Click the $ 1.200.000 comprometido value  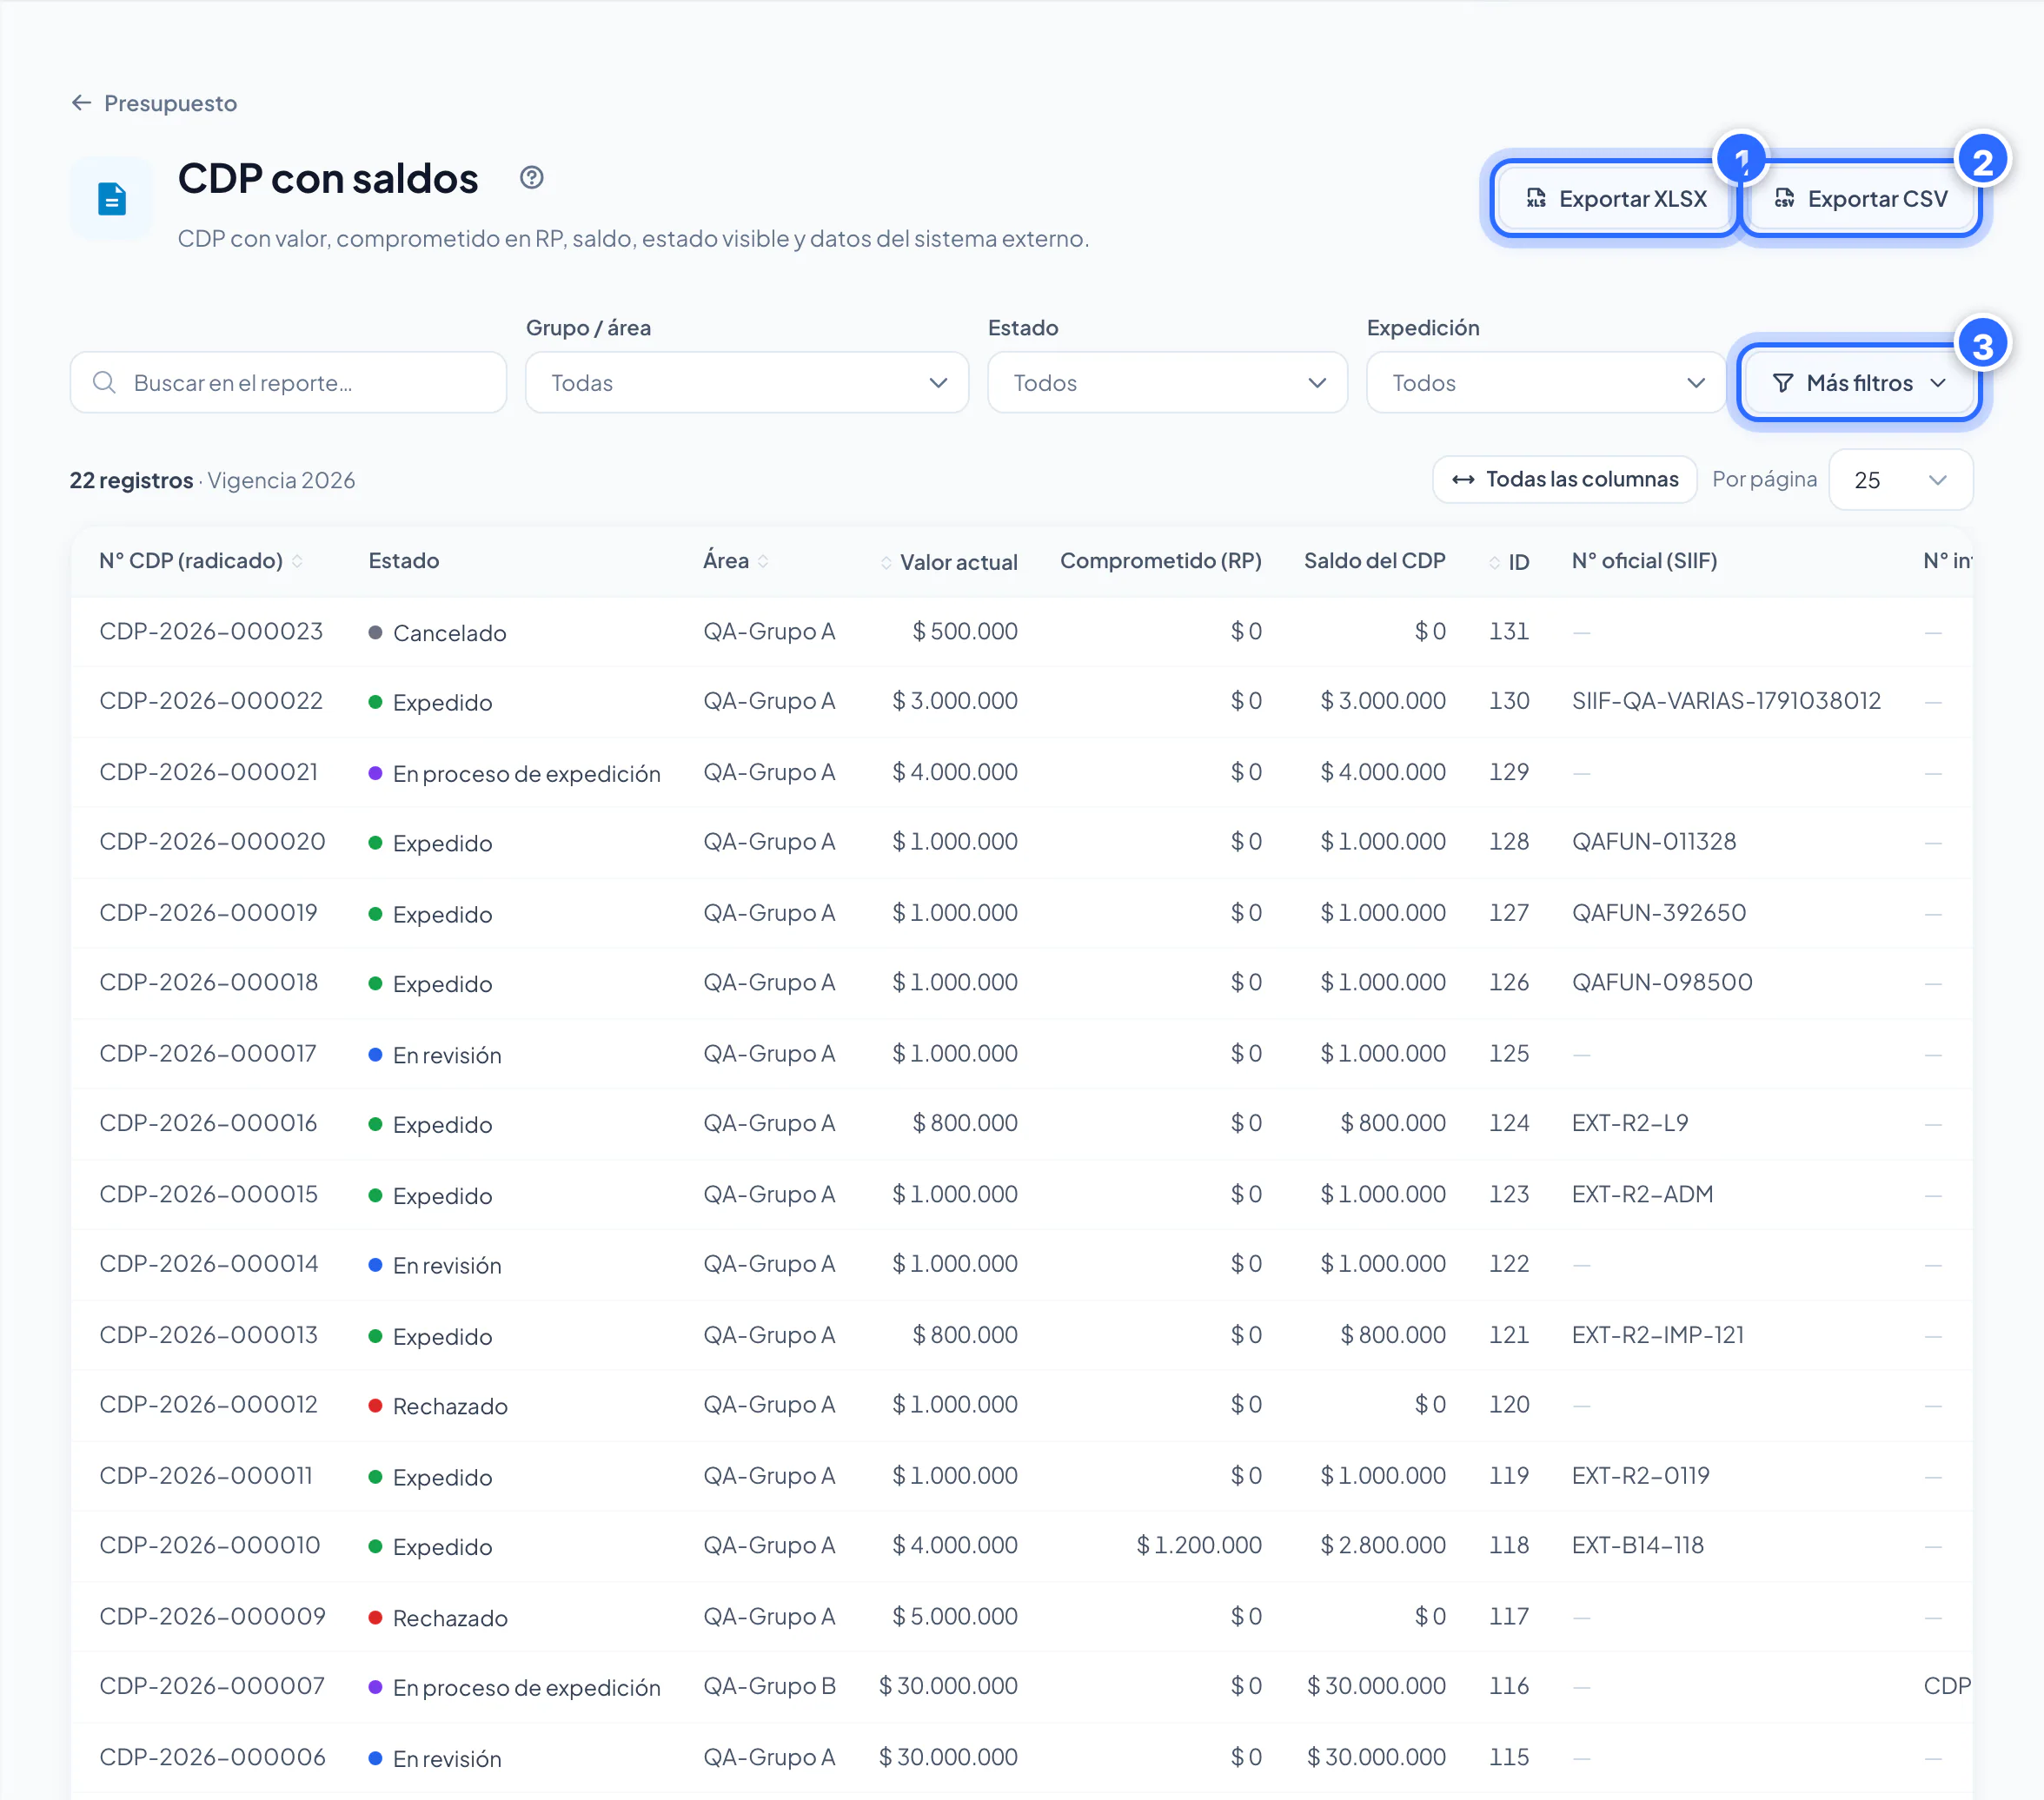pos(1199,1546)
